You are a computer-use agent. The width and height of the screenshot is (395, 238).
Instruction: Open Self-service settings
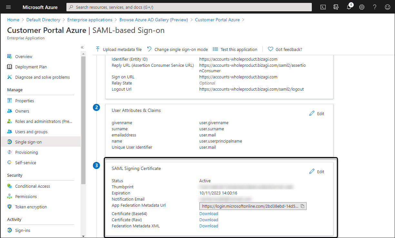pyautogui.click(x=26, y=163)
